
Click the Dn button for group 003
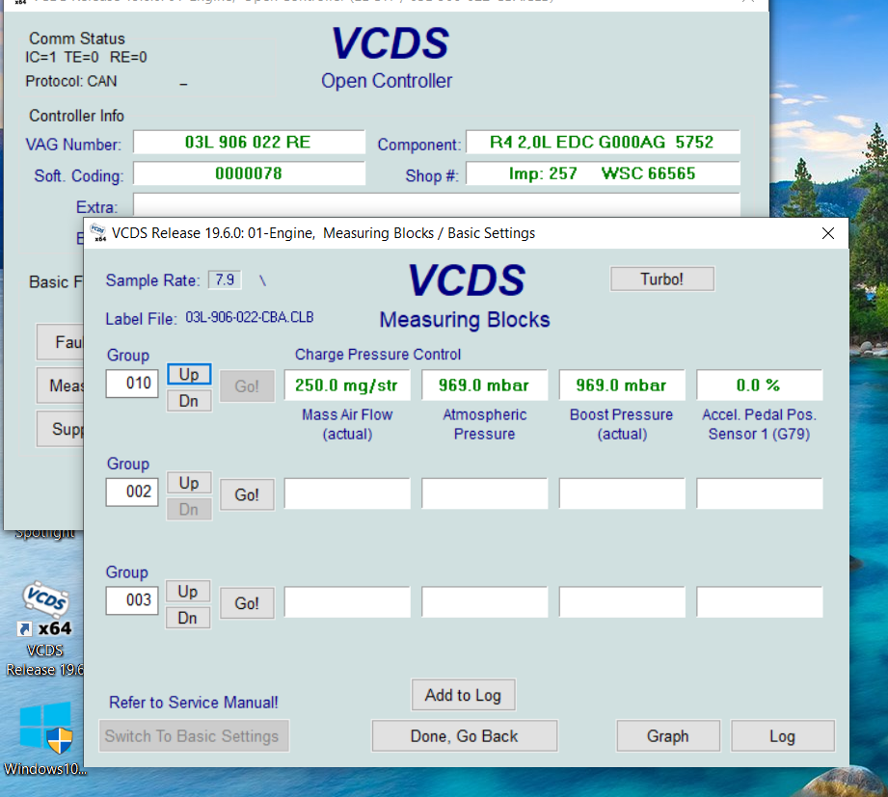coord(188,618)
